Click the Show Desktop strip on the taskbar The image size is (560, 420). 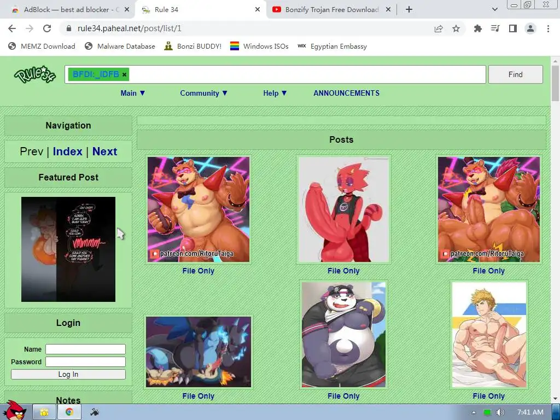(556, 412)
